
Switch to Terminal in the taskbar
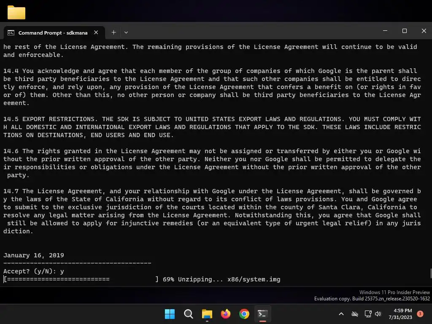click(x=262, y=314)
